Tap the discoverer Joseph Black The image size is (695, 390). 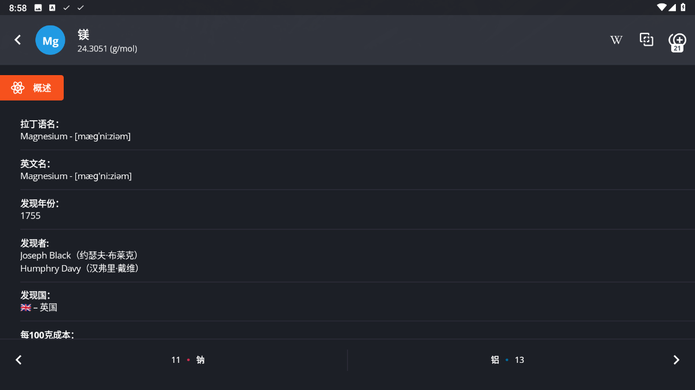tap(46, 255)
